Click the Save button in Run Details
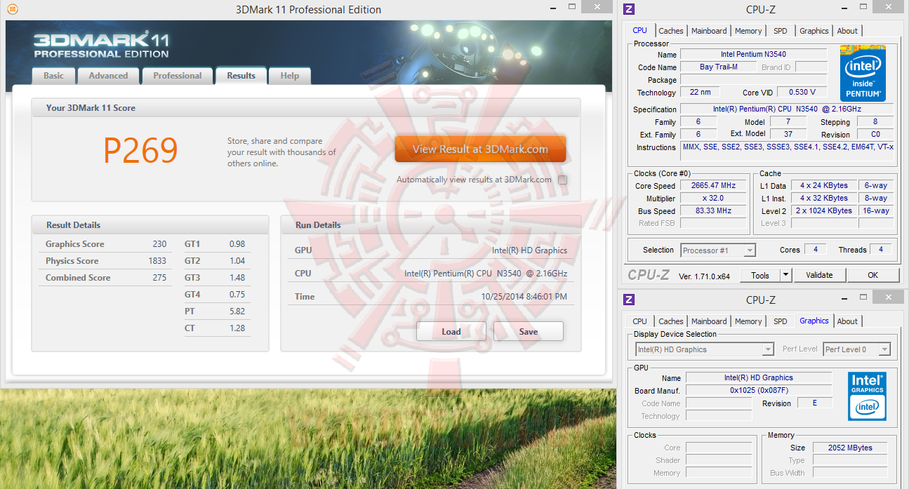The image size is (909, 489). pos(529,332)
